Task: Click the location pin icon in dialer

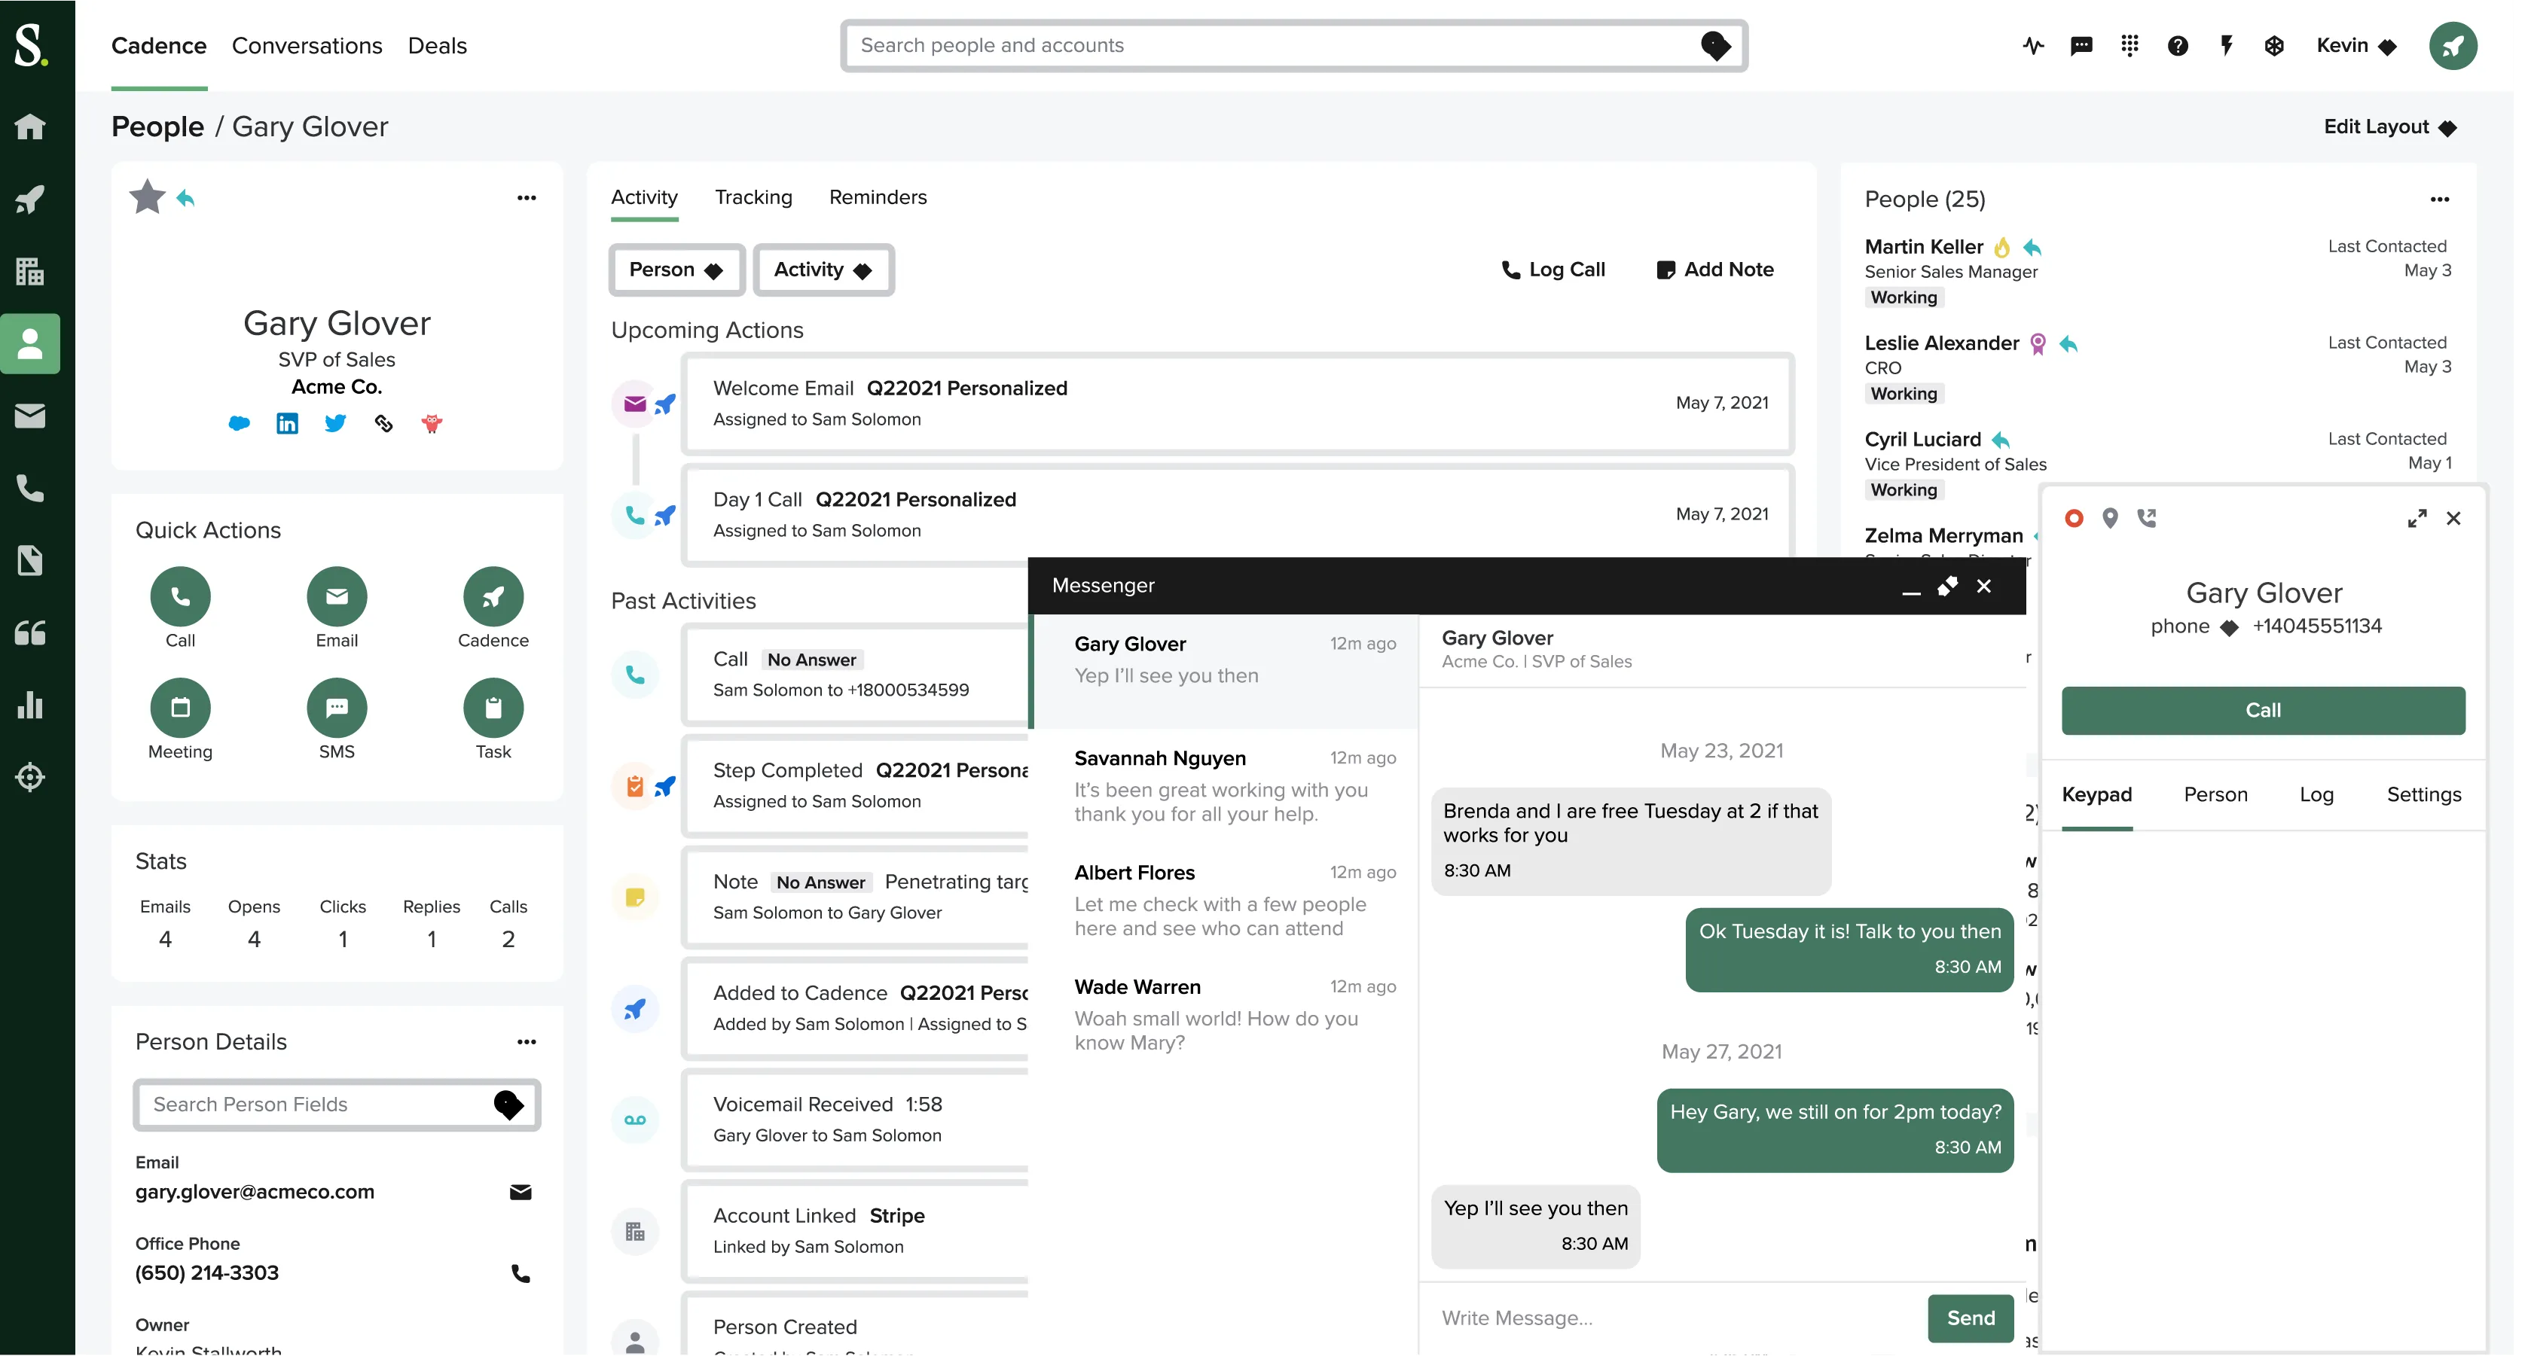Action: [2109, 517]
